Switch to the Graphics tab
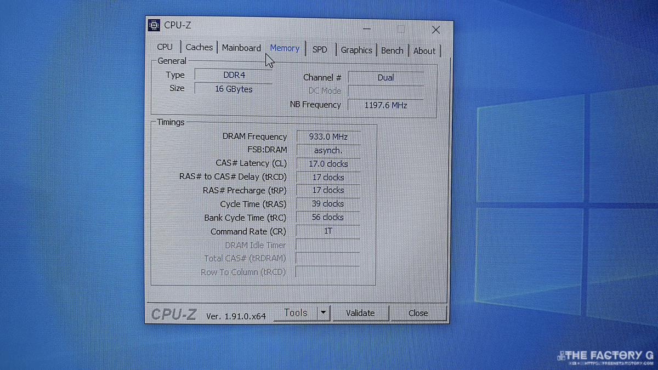This screenshot has width=658, height=370. 356,50
